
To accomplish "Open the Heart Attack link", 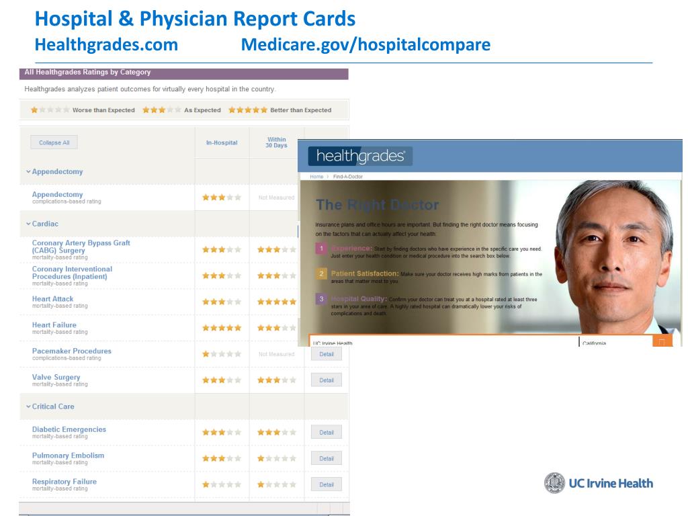I will click(52, 299).
